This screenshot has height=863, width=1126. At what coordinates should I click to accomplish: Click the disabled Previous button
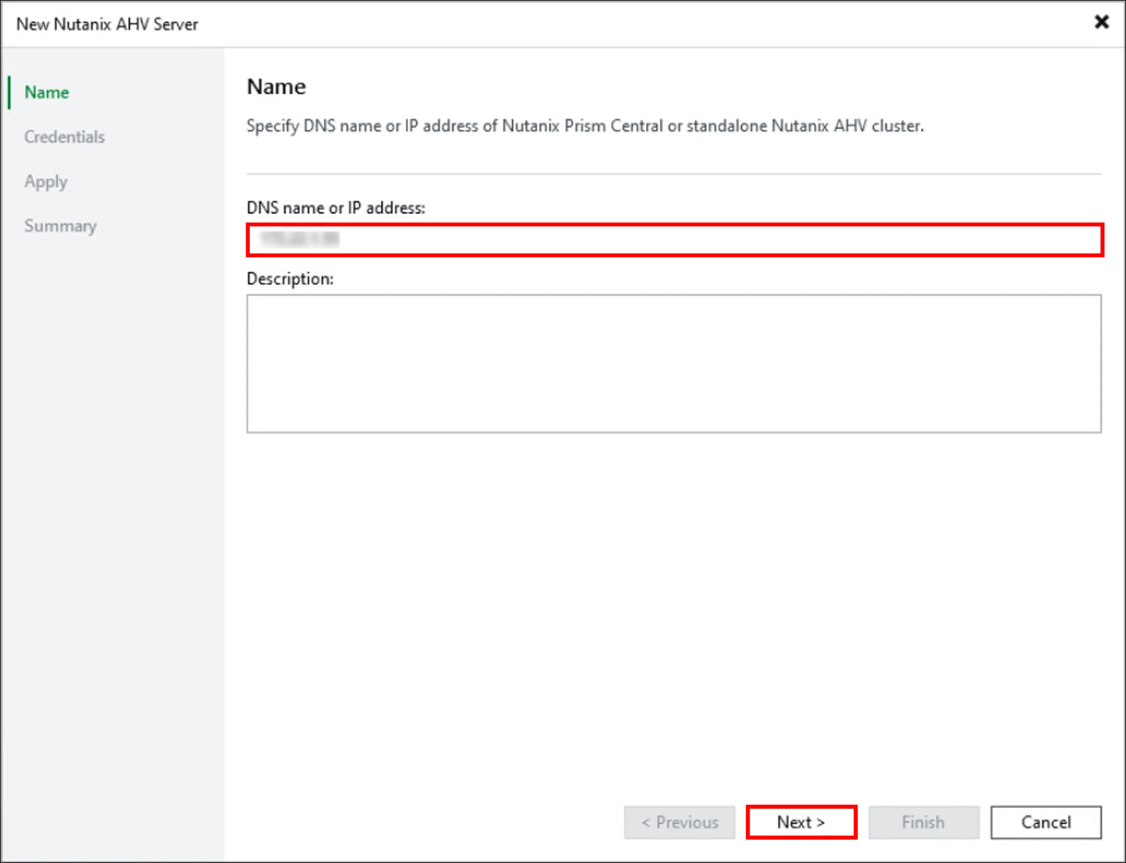point(679,822)
